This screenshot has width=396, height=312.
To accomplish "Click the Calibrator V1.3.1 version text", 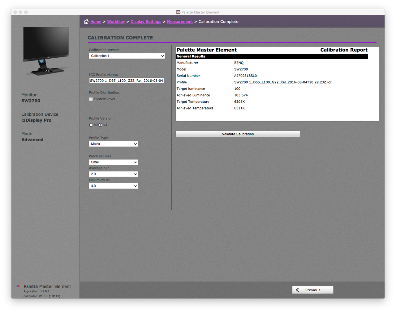I will (42, 296).
